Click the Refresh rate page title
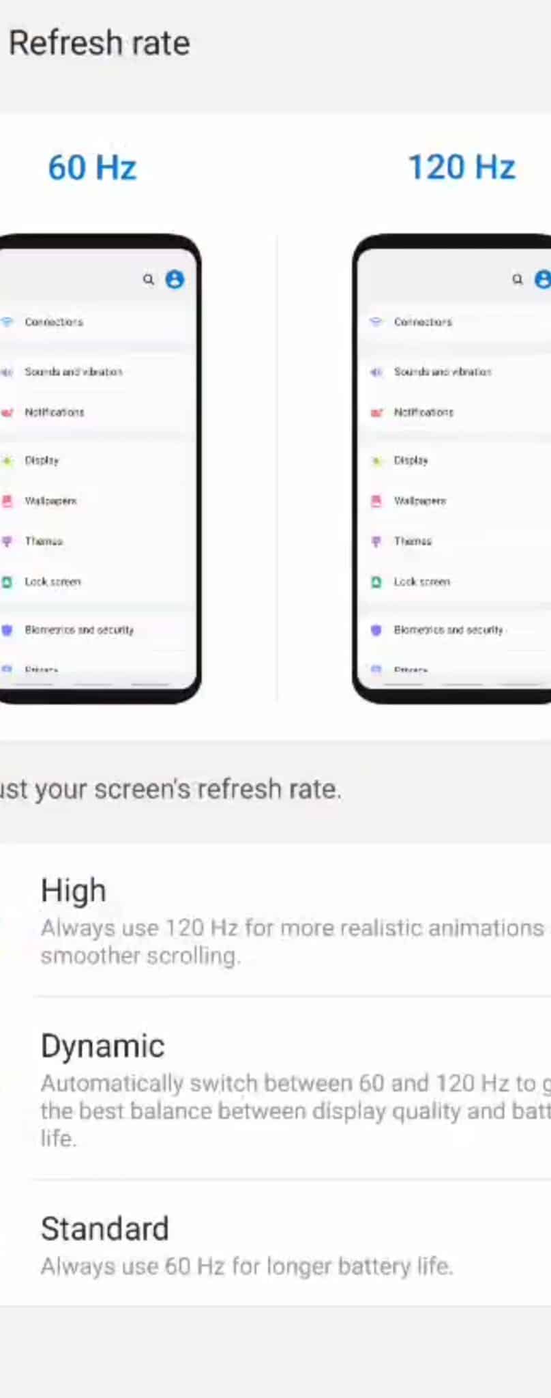 point(100,43)
